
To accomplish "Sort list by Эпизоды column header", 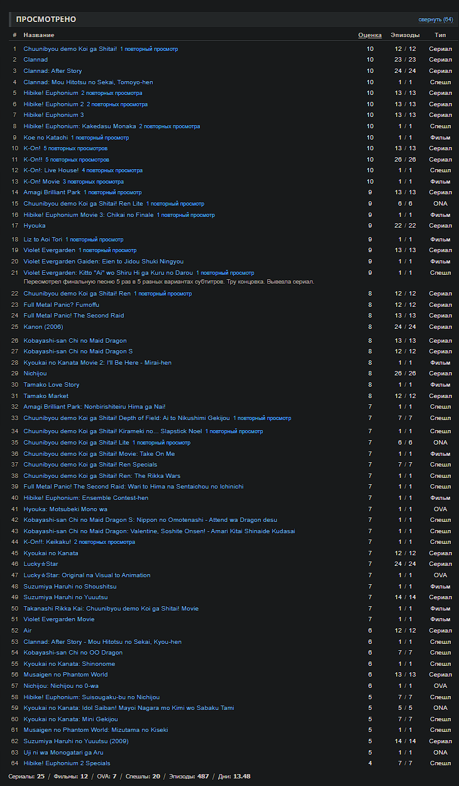I will click(405, 35).
